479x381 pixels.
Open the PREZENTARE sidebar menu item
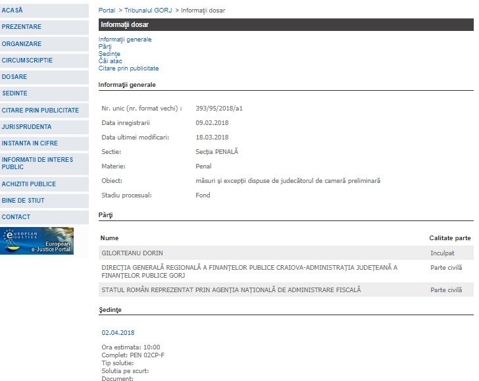[22, 27]
